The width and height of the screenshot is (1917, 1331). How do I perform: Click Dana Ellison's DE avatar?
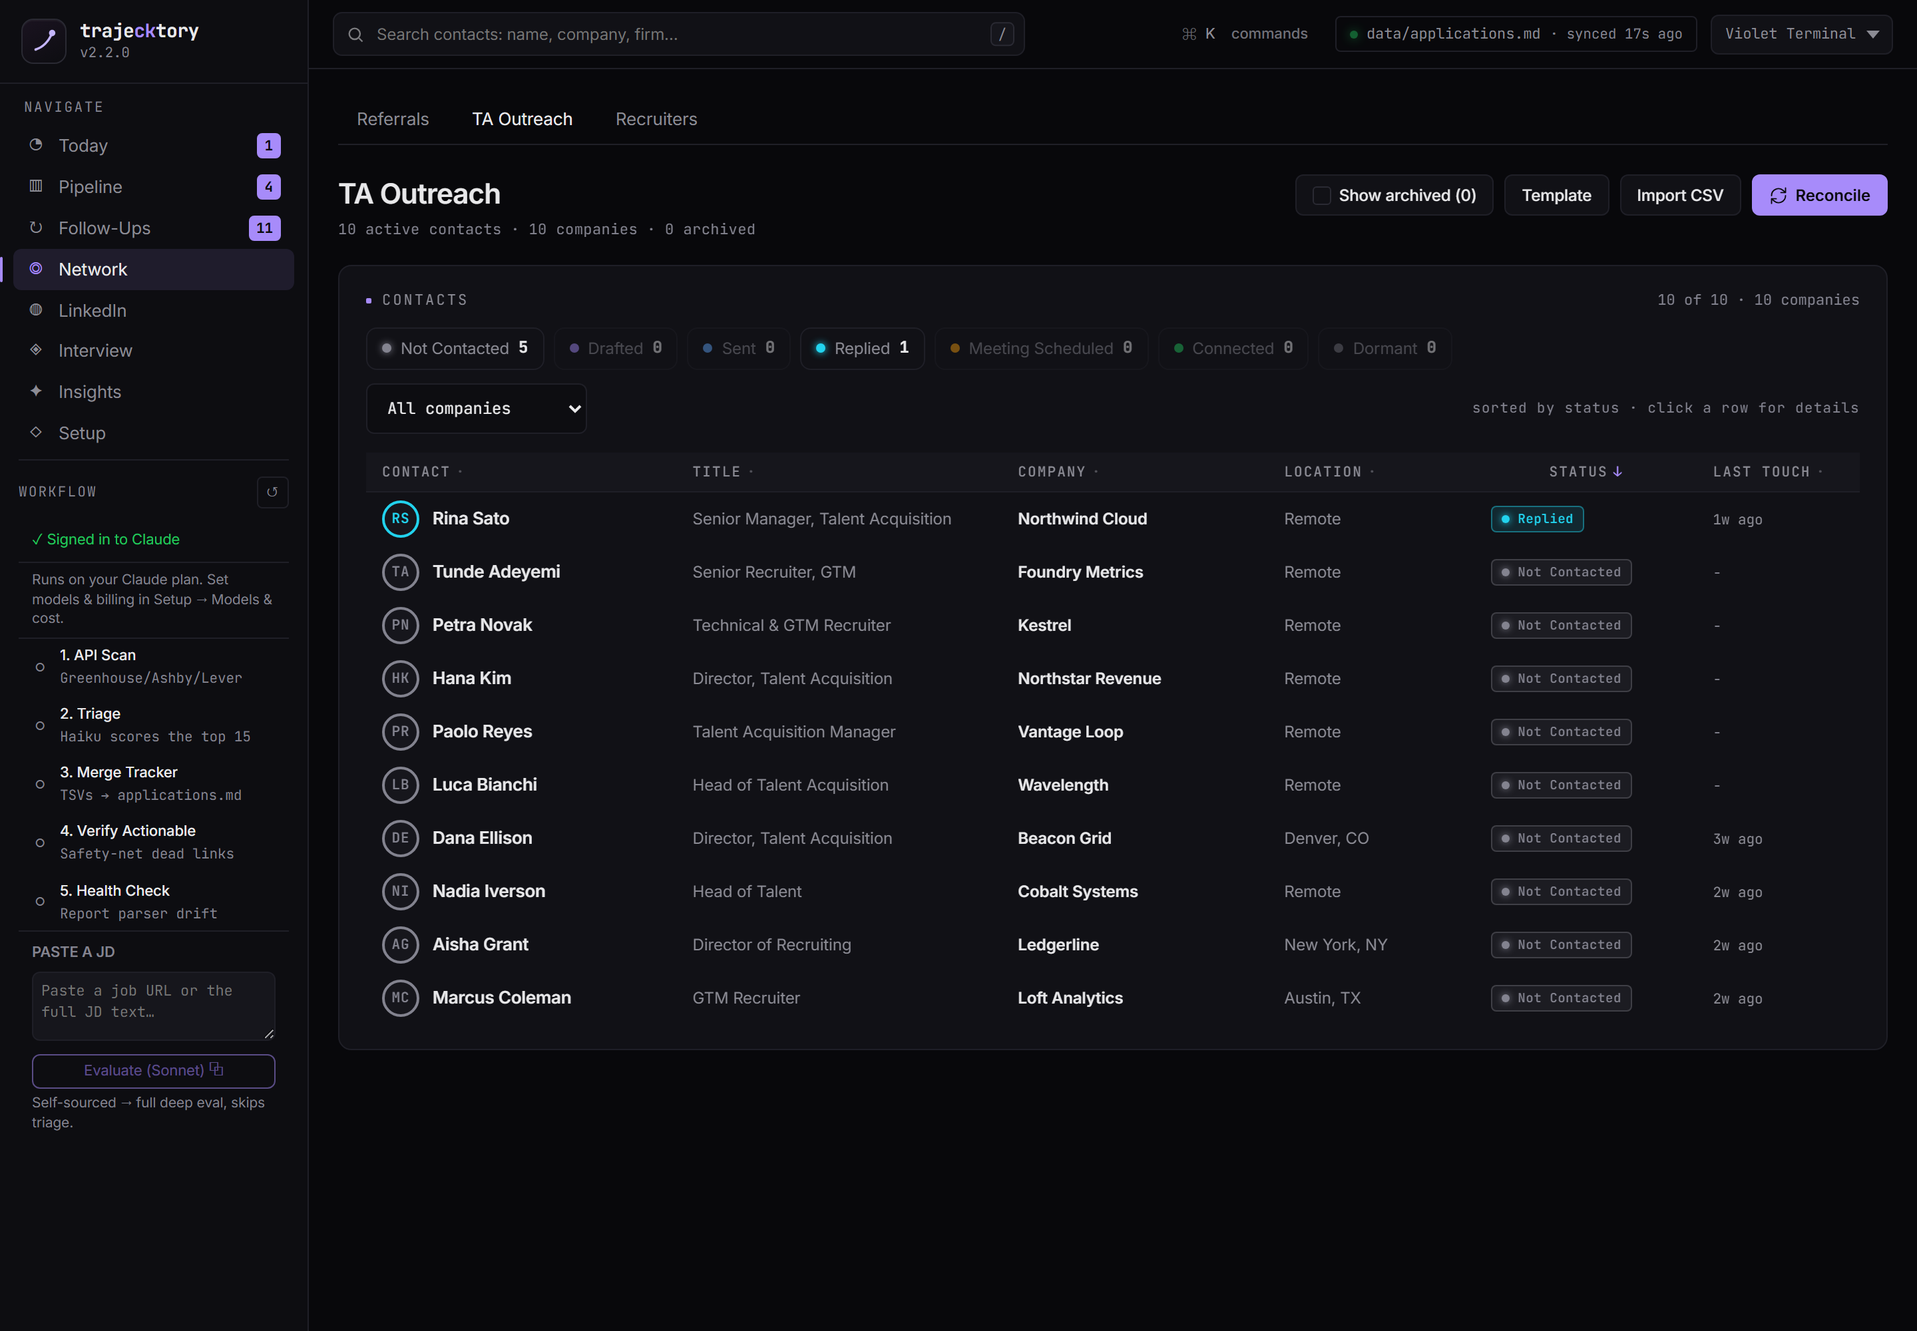tap(401, 838)
